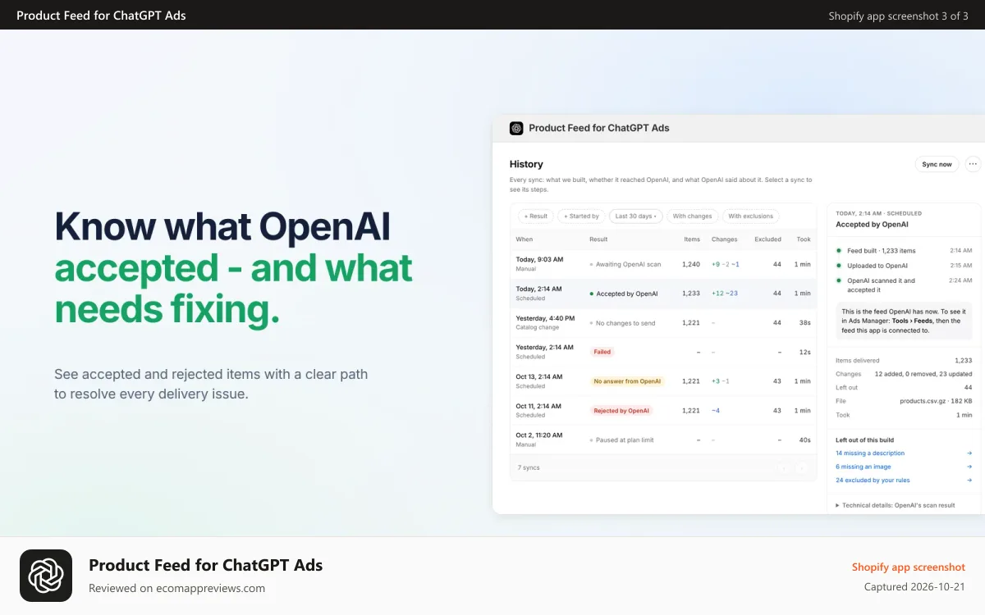Open 24 excluded by your rules link
This screenshot has height=615, width=985.
coord(873,481)
